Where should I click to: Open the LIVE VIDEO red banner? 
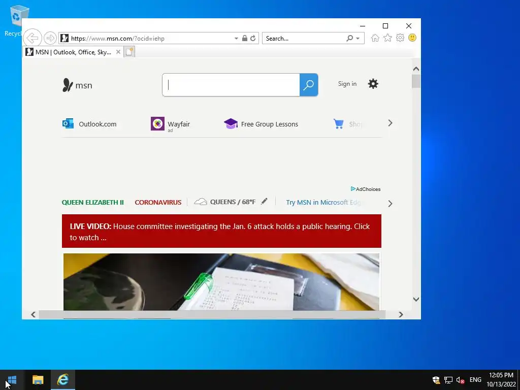click(221, 231)
